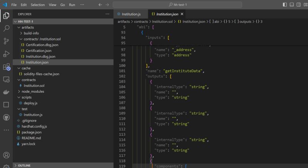Expand the node_modules folder
This screenshot has height=168, width=308.
pyautogui.click(x=63, y=91)
